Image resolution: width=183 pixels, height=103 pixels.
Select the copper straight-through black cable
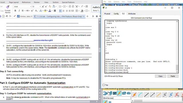click(x=146, y=95)
